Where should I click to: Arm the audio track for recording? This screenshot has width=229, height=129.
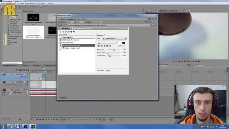[x=12, y=90]
